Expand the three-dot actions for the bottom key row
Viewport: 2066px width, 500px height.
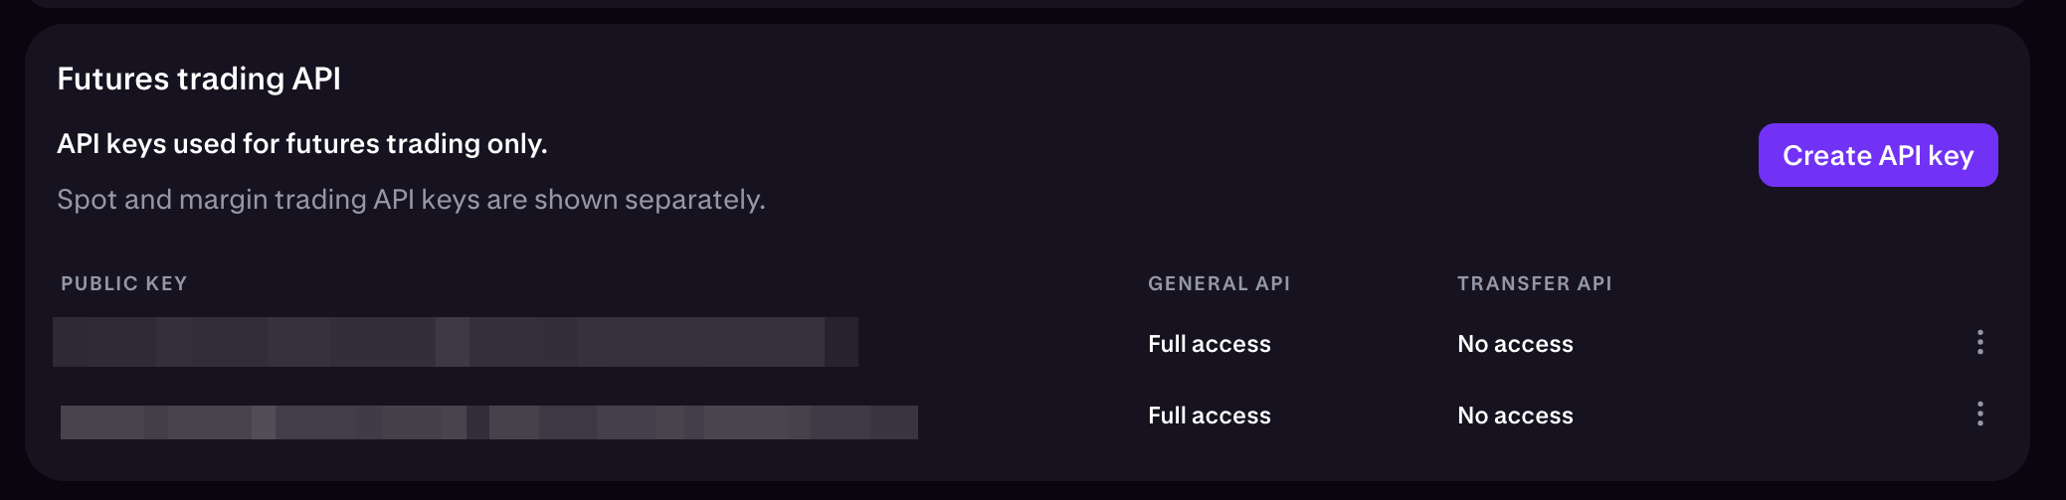1979,415
